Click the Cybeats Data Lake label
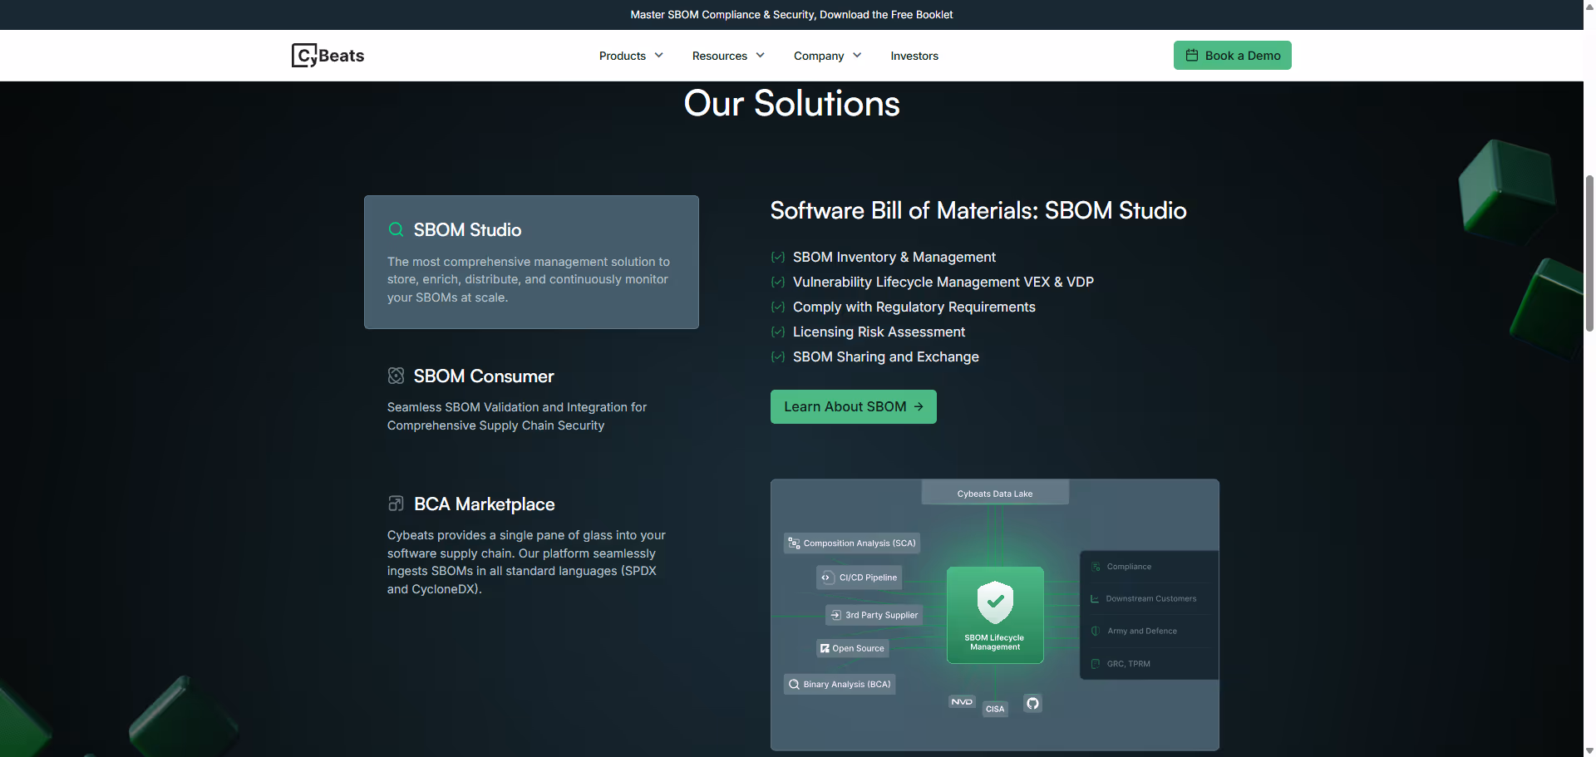Screen dimensions: 1596x757 click(x=995, y=493)
